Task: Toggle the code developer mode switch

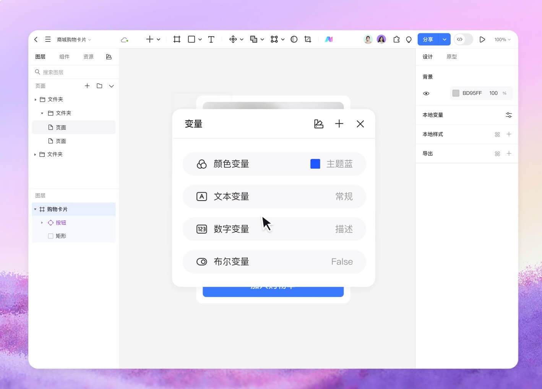Action: click(x=463, y=39)
